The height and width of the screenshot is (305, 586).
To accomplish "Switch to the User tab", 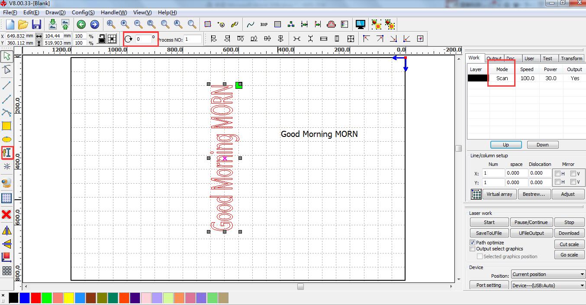I will coord(529,58).
